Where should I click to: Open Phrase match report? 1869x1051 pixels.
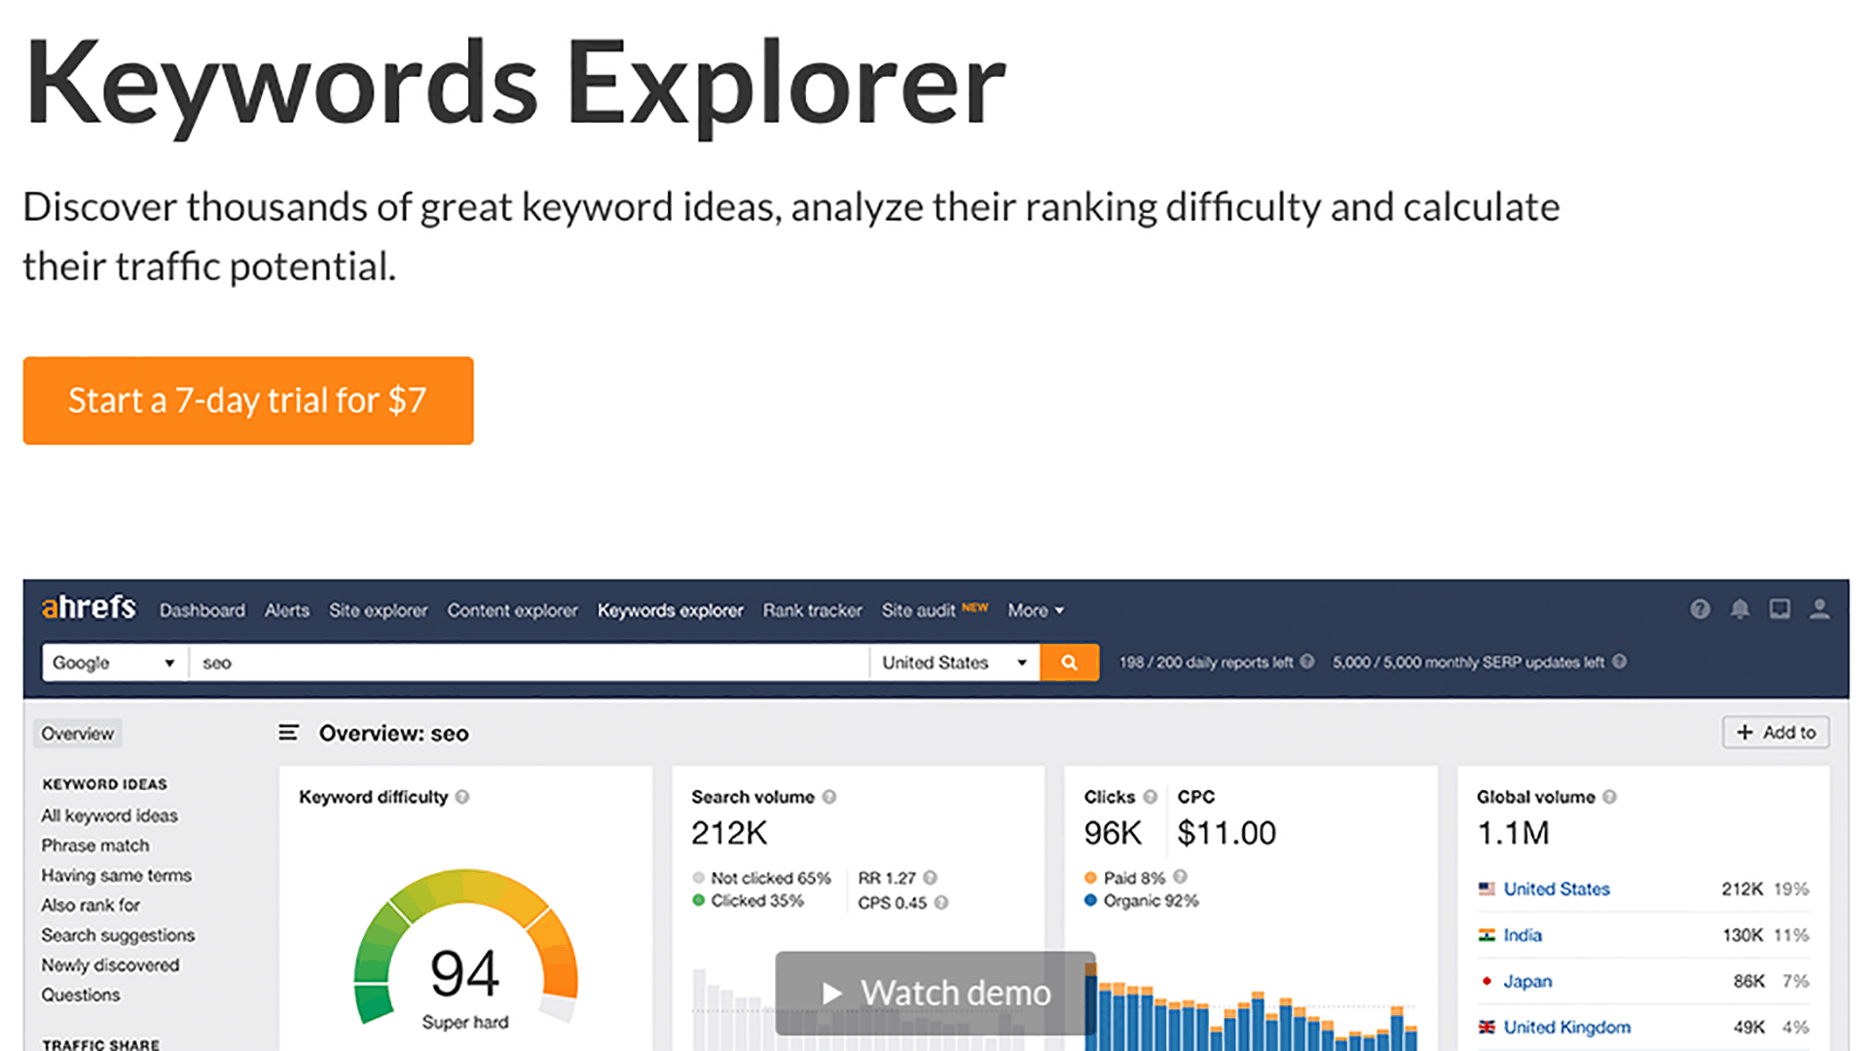95,846
